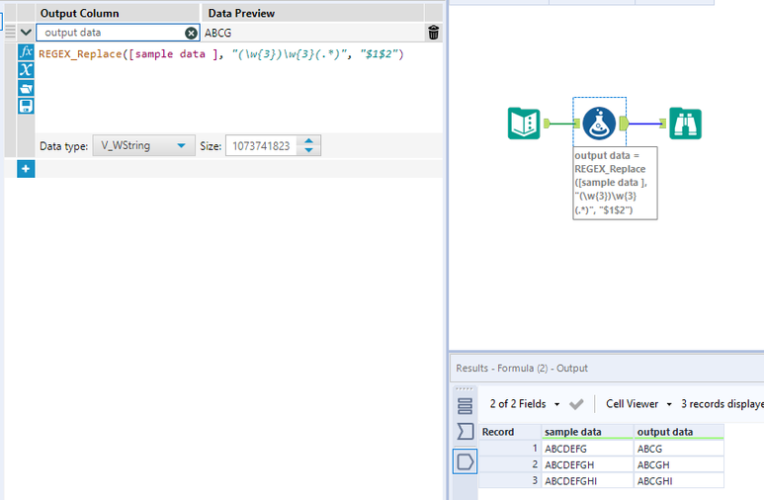Delete the expression with trash icon

433,33
